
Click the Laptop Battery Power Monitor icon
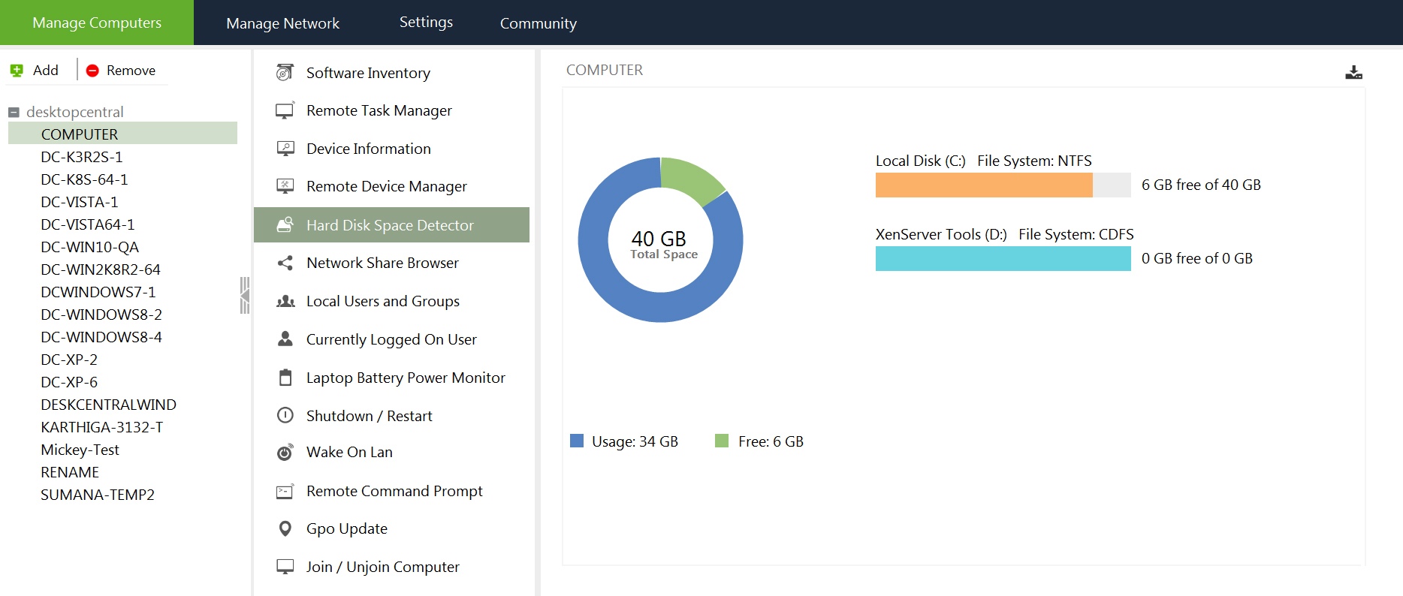point(285,378)
